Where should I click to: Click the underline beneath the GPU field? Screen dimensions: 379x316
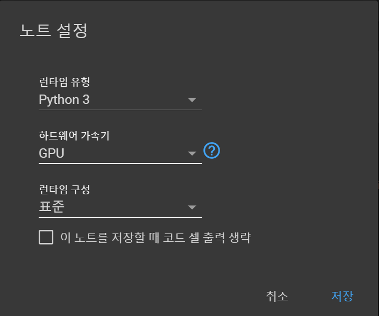(120, 163)
